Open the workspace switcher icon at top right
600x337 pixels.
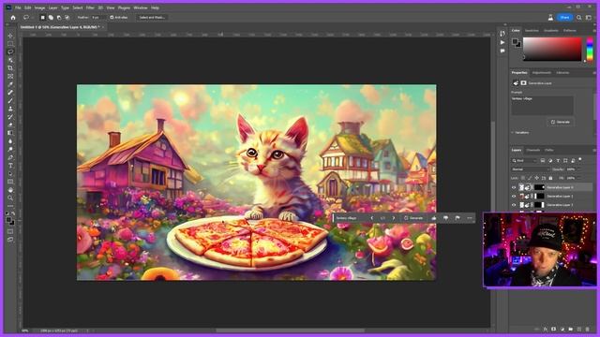(x=589, y=18)
